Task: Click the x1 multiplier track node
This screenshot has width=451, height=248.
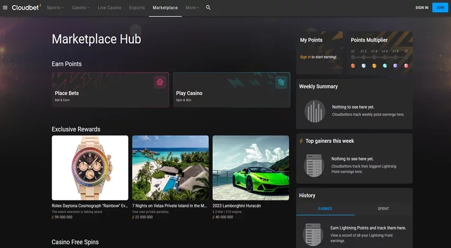Action: [353, 57]
